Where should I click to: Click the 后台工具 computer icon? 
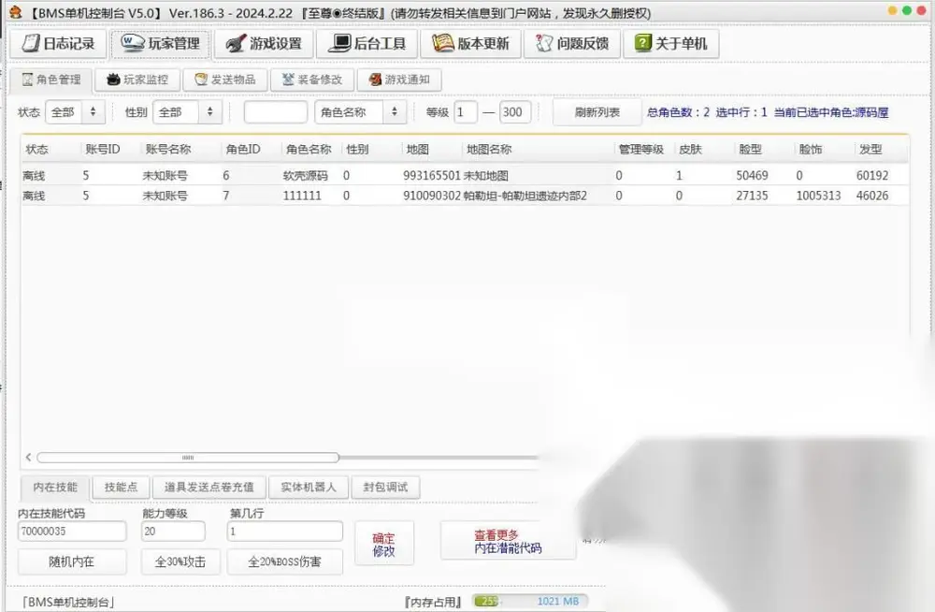(341, 43)
